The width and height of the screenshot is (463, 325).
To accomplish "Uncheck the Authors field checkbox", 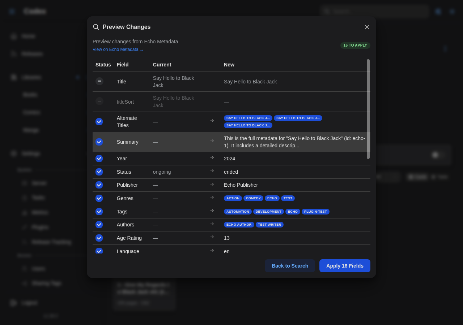I will [x=99, y=225].
